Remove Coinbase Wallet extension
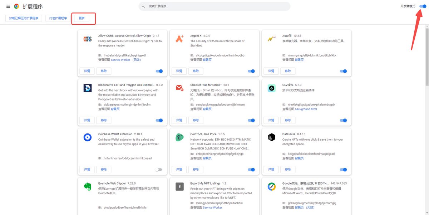 click(104, 169)
